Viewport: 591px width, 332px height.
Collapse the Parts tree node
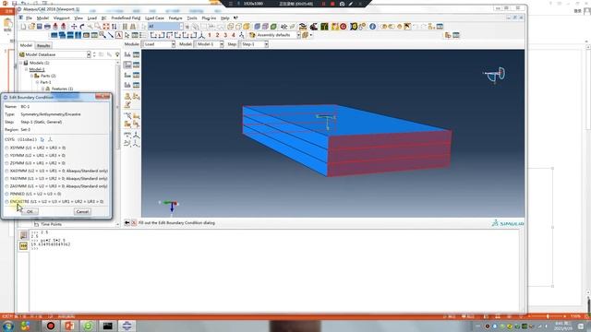(x=32, y=76)
